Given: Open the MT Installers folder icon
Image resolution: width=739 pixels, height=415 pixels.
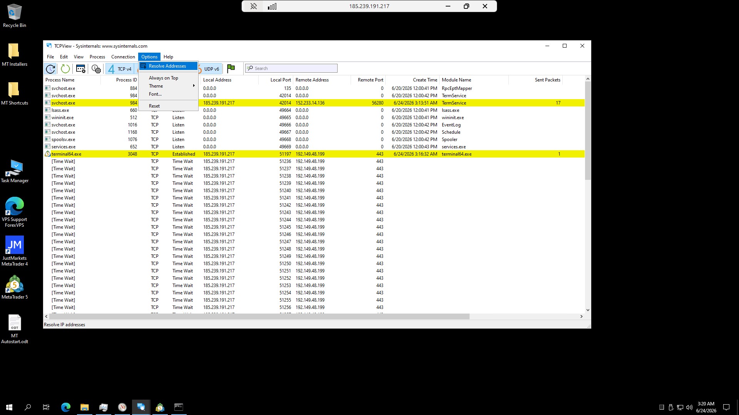Looking at the screenshot, I should (x=15, y=55).
